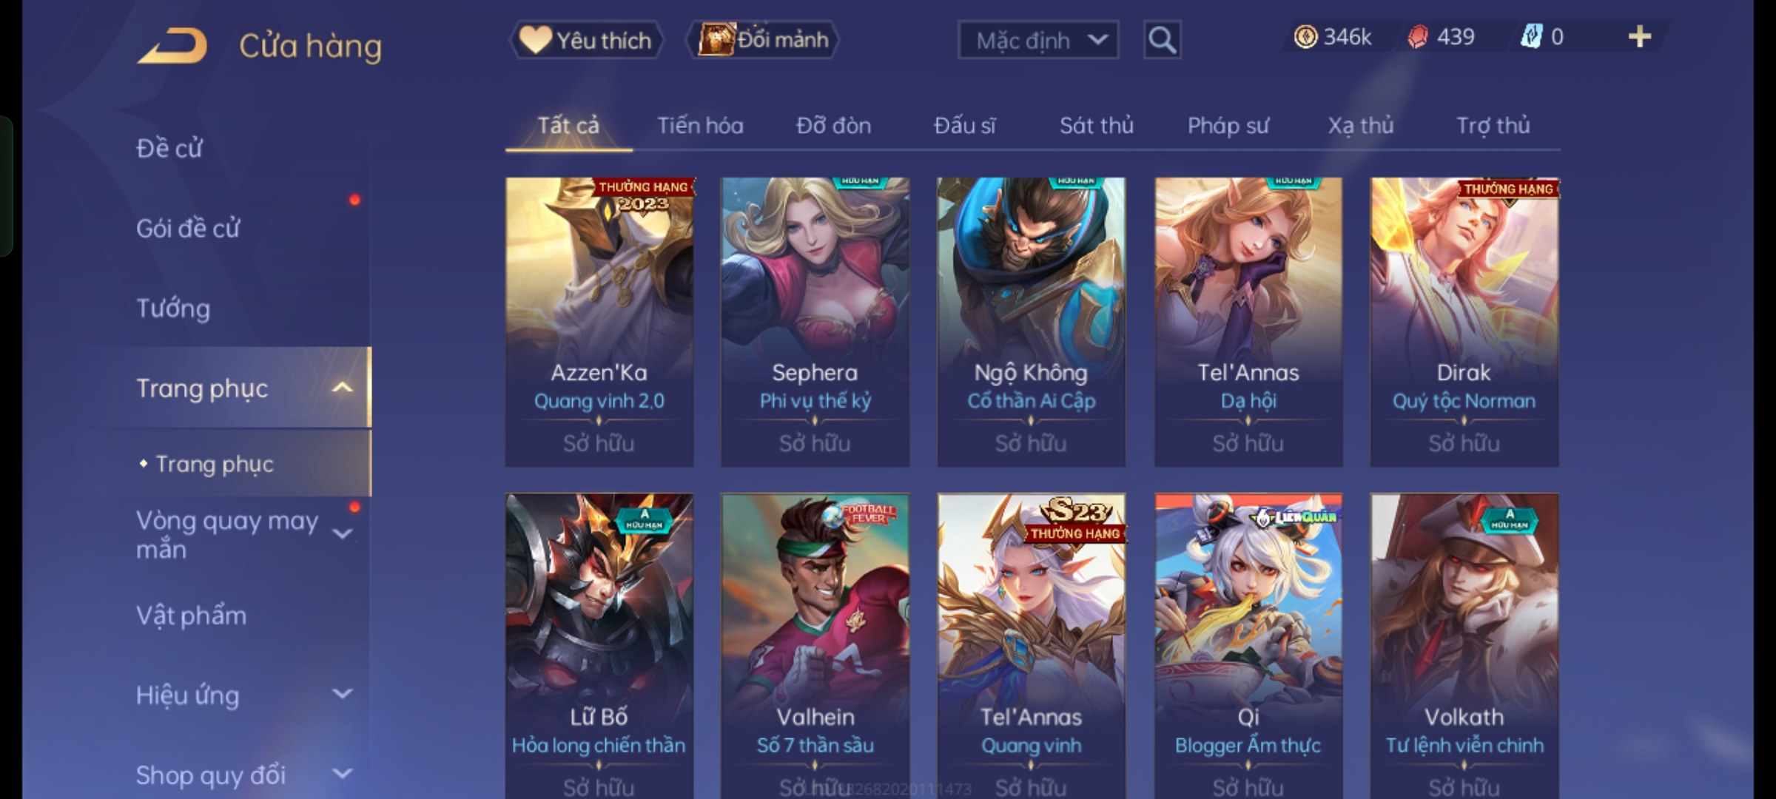1776x799 pixels.
Task: Collapse the Trang phục sidebar section
Action: coord(342,388)
